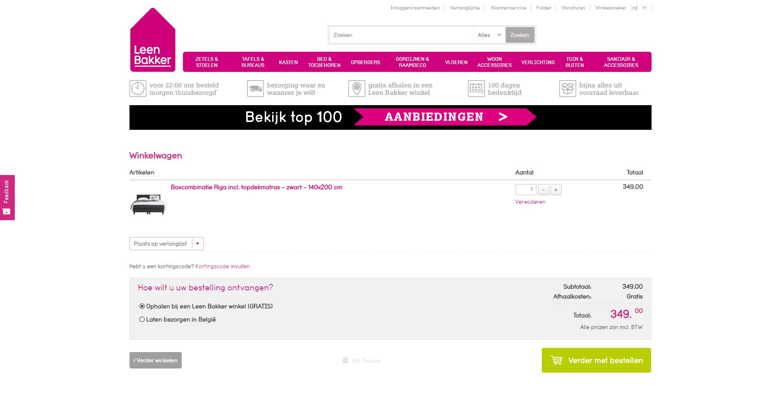Open the Winkelzoeker link
The height and width of the screenshot is (396, 779).
point(611,8)
